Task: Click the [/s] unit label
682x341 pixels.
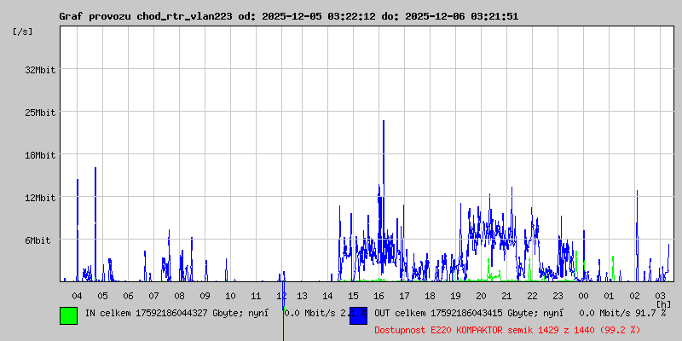Action: [23, 32]
